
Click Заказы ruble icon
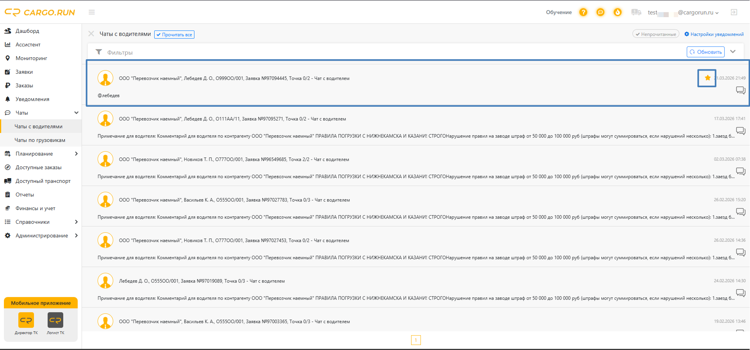click(x=7, y=85)
